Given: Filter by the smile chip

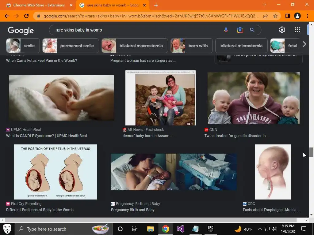Looking at the screenshot, I should 23,46.
